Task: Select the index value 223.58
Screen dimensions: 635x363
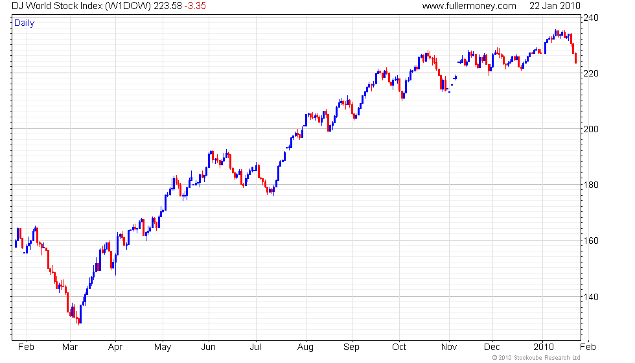Action: [168, 6]
